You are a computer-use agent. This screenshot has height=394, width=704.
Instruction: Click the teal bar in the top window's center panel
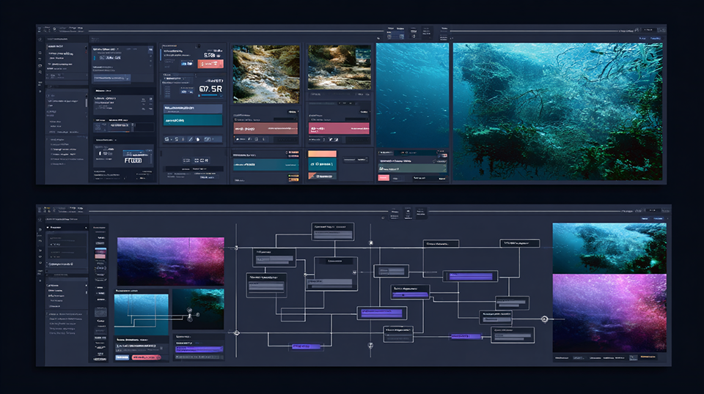192,119
